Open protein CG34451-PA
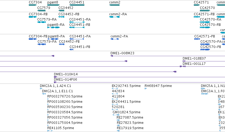This screenshot has width=225, height=132. pyautogui.click(x=80, y=36)
